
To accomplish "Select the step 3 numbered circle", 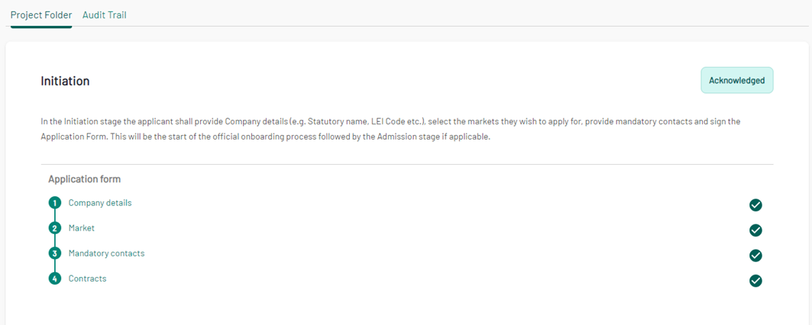I will point(54,253).
